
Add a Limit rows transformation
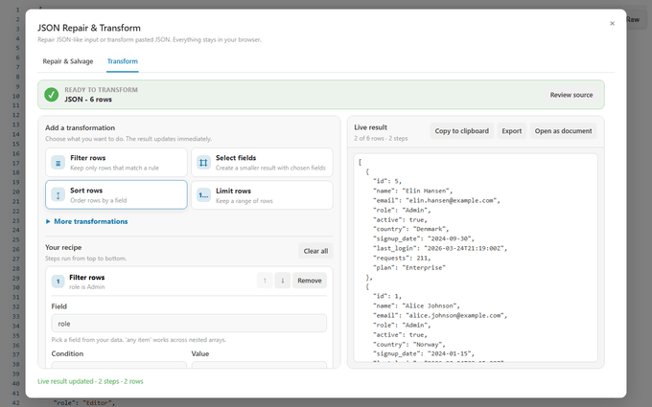click(x=262, y=194)
